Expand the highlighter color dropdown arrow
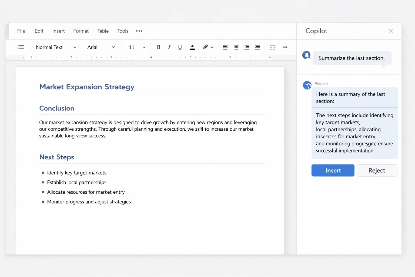Viewport: 415px width, 277px height. coord(212,47)
